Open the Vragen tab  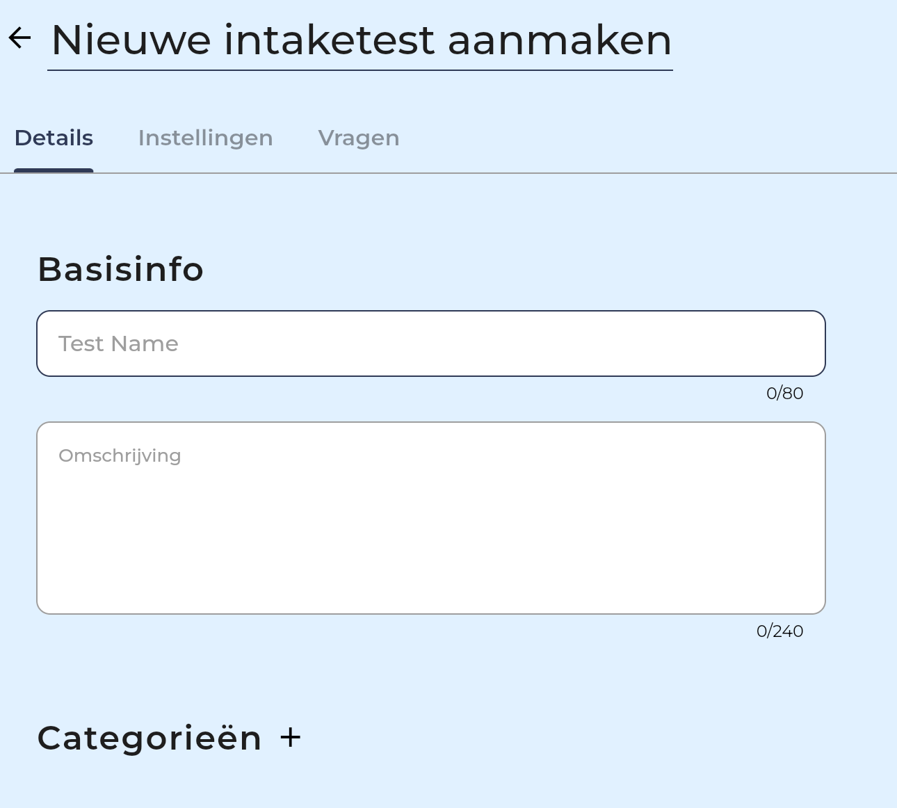359,138
